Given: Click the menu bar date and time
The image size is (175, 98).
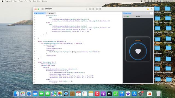Looking at the screenshot, I should pos(168,1).
